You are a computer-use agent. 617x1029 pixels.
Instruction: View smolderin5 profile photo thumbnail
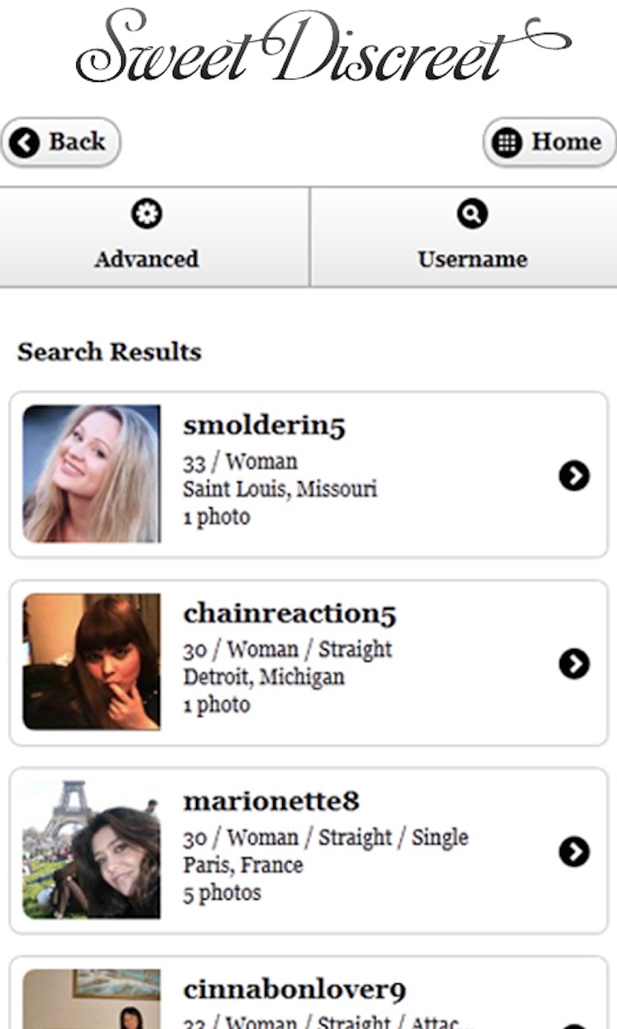click(x=92, y=474)
